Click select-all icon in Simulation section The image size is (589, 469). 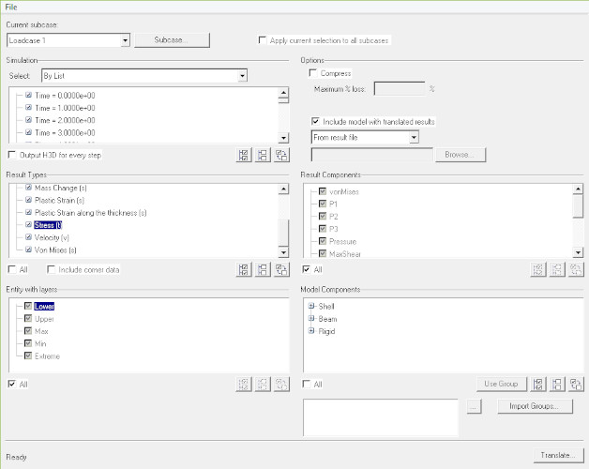[x=244, y=155]
